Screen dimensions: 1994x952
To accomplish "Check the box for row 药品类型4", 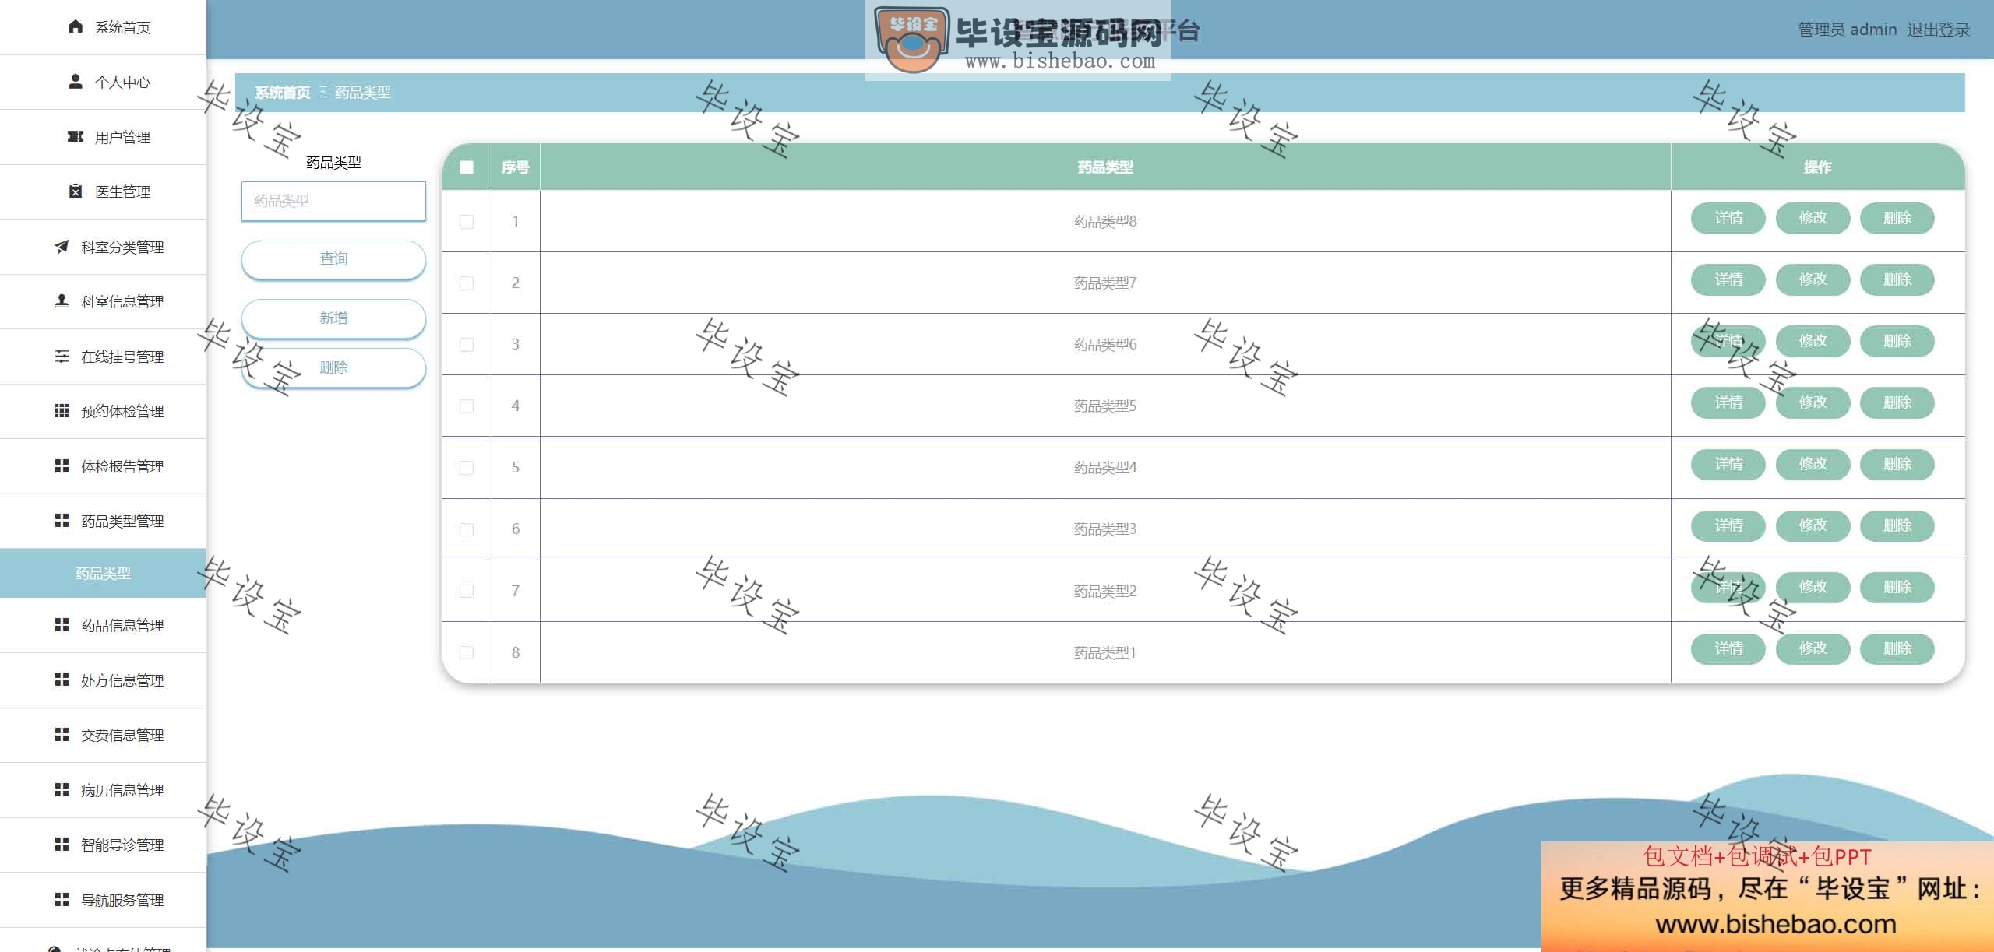I will 467,467.
